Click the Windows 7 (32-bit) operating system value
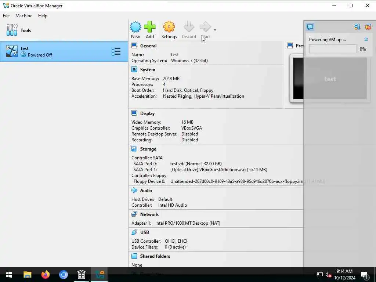 pyautogui.click(x=189, y=61)
